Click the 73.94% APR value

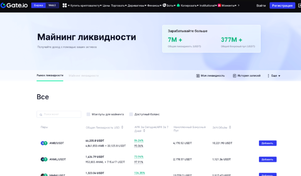point(139,157)
